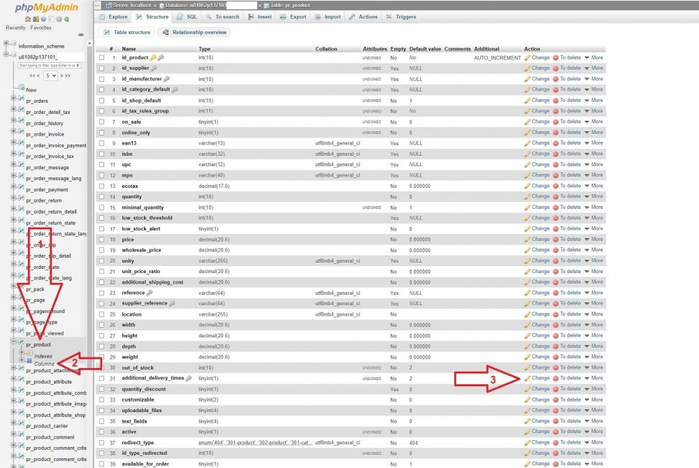Click red delete icon for quantity row
The width and height of the screenshot is (699, 468).
click(x=556, y=197)
